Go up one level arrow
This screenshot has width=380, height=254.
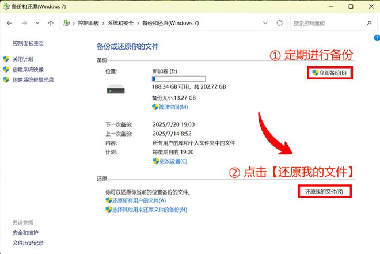pyautogui.click(x=51, y=23)
